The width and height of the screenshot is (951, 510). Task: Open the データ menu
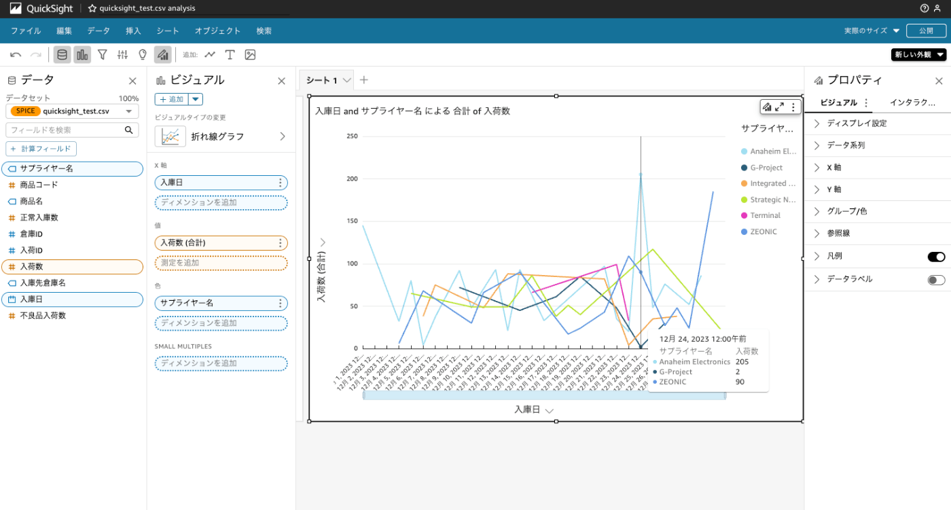point(98,31)
